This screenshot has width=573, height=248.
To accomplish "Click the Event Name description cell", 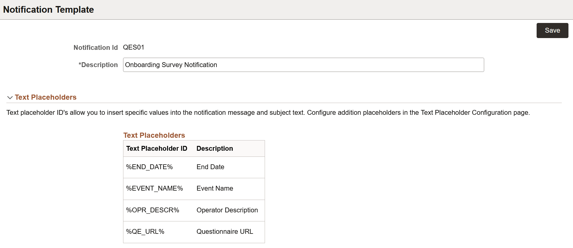I will point(215,188).
